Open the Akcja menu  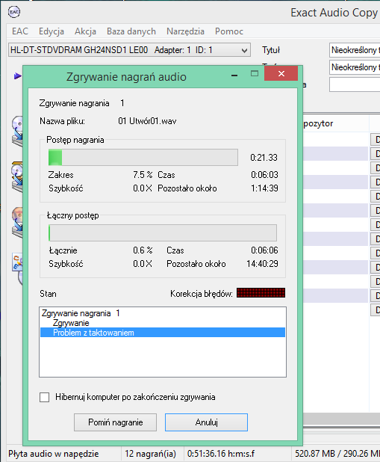click(85, 31)
